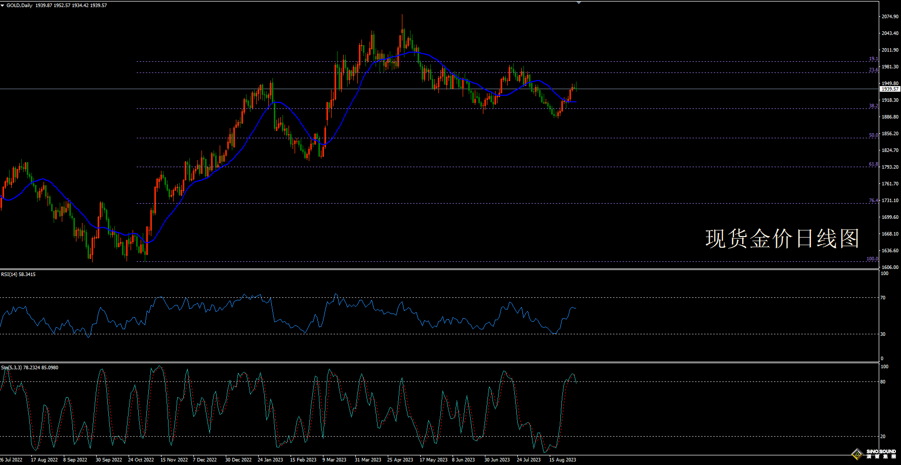Click the 26 Jul 2022 date label
Image resolution: width=901 pixels, height=465 pixels.
(11, 460)
